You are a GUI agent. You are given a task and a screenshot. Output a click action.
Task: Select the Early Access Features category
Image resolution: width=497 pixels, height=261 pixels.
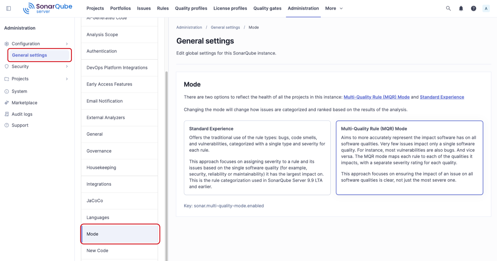[119, 84]
